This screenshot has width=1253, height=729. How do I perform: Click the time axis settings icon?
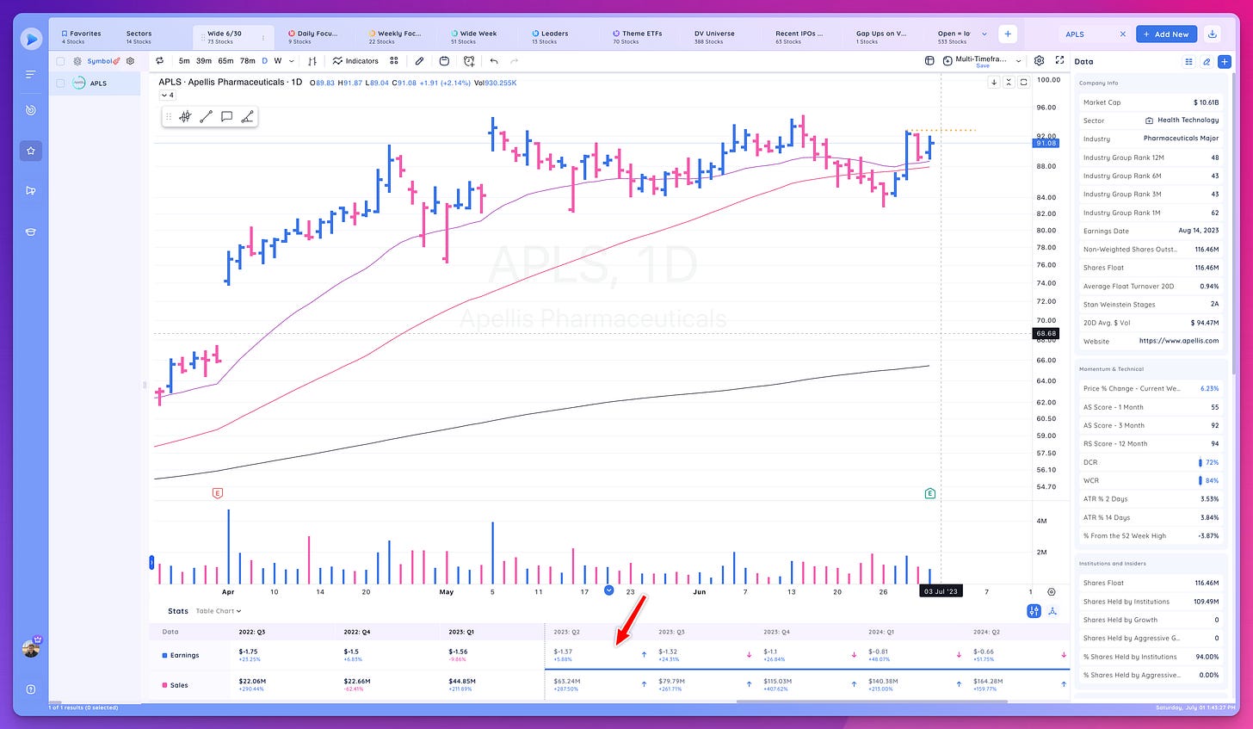pyautogui.click(x=1052, y=592)
